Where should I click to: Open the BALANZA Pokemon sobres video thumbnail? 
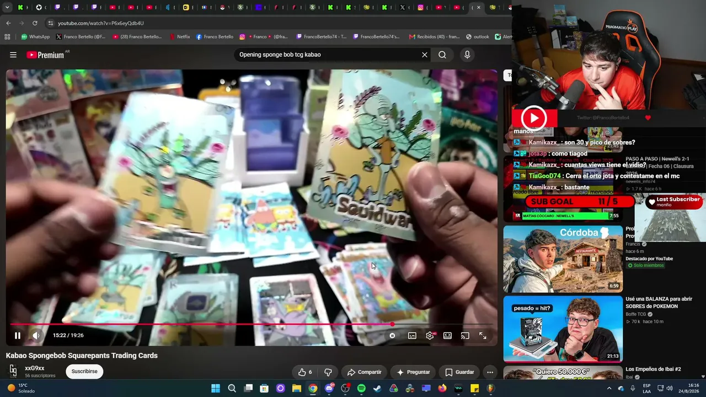click(x=563, y=329)
